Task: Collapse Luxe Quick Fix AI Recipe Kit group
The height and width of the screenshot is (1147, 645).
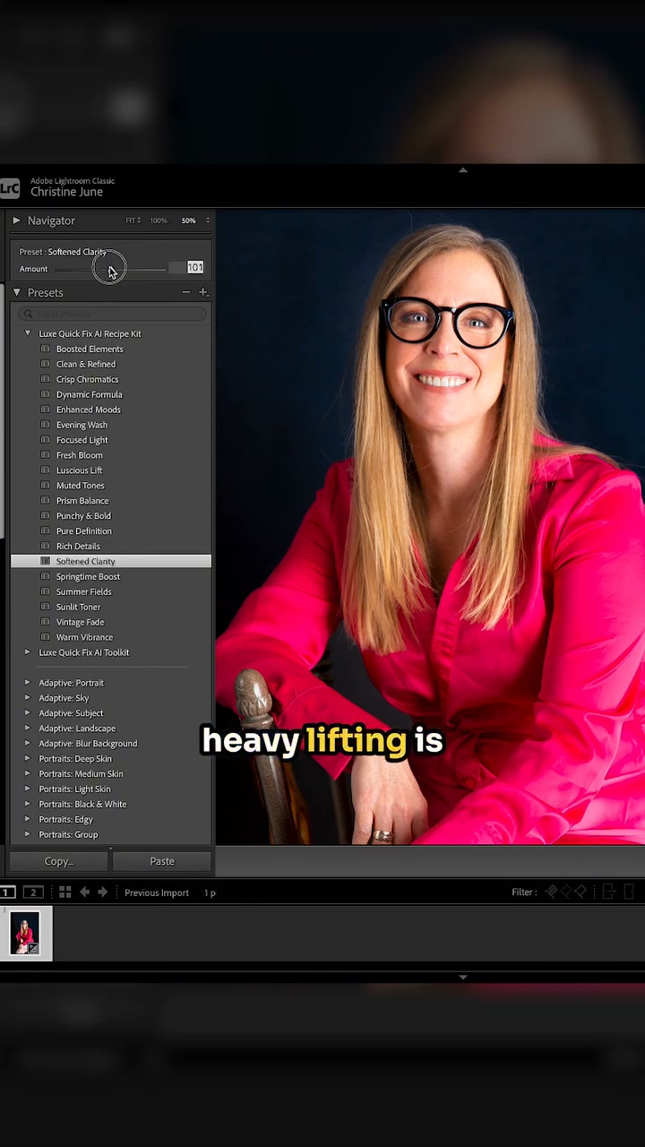Action: (x=28, y=333)
